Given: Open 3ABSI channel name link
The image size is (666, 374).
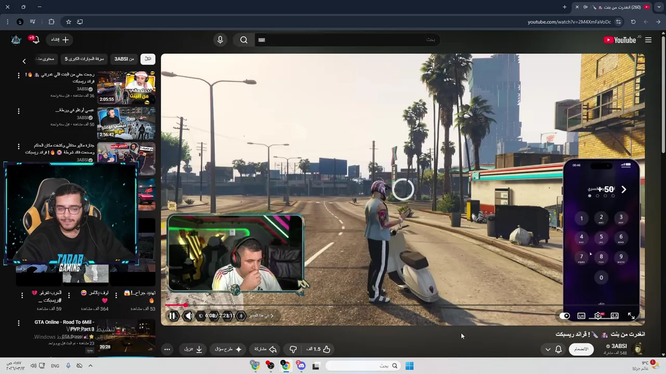Looking at the screenshot, I should pos(619,346).
